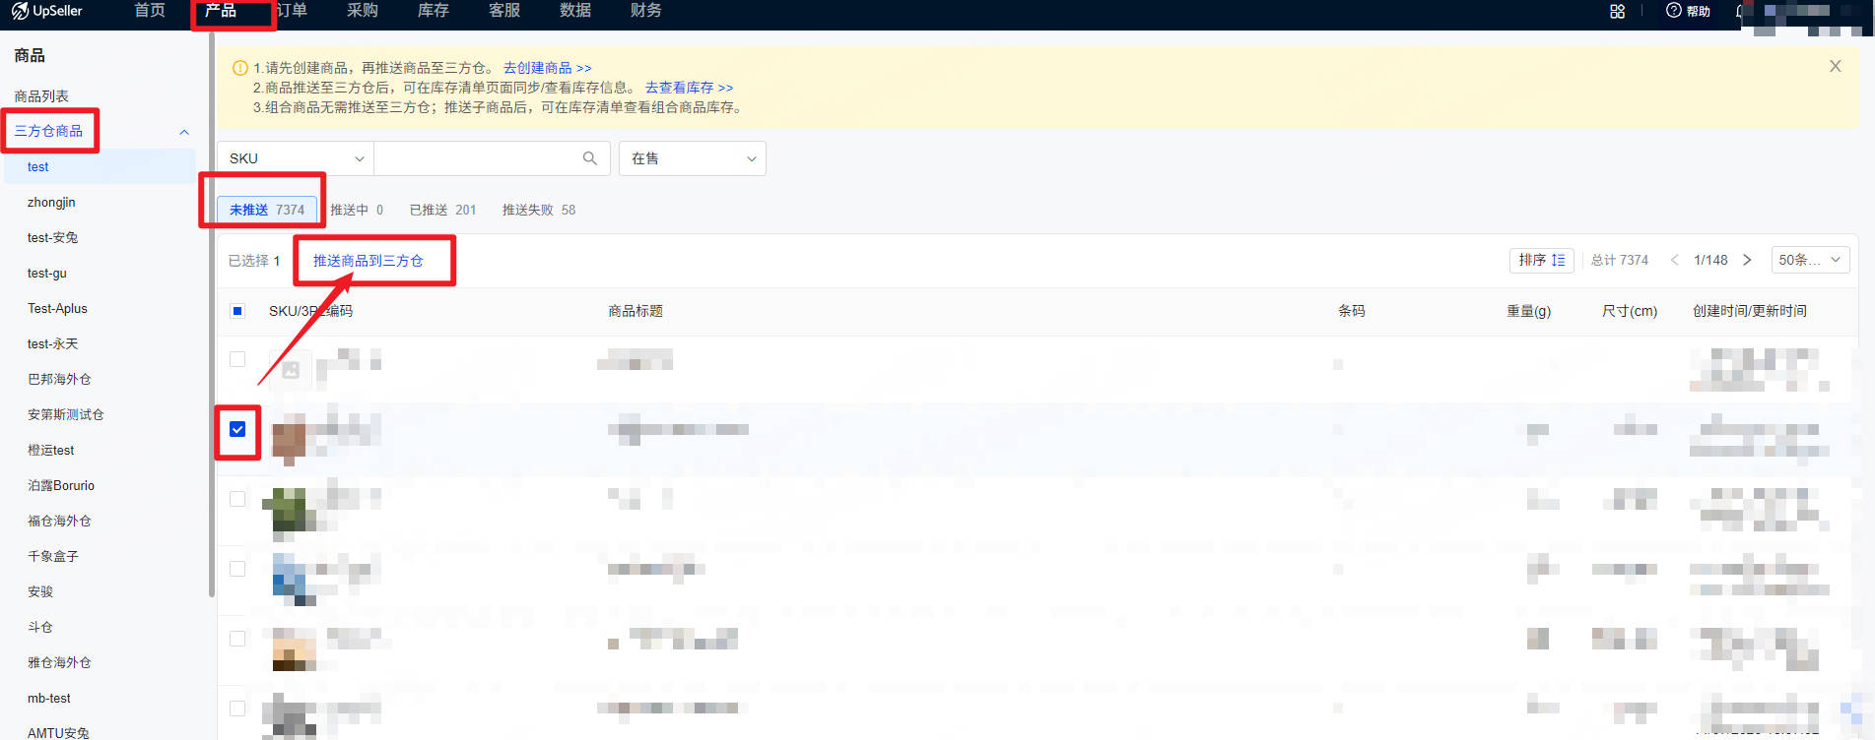This screenshot has width=1875, height=740.
Task: Close the yellow notice banner
Action: (1835, 66)
